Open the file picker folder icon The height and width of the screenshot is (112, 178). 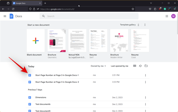click(x=146, y=66)
